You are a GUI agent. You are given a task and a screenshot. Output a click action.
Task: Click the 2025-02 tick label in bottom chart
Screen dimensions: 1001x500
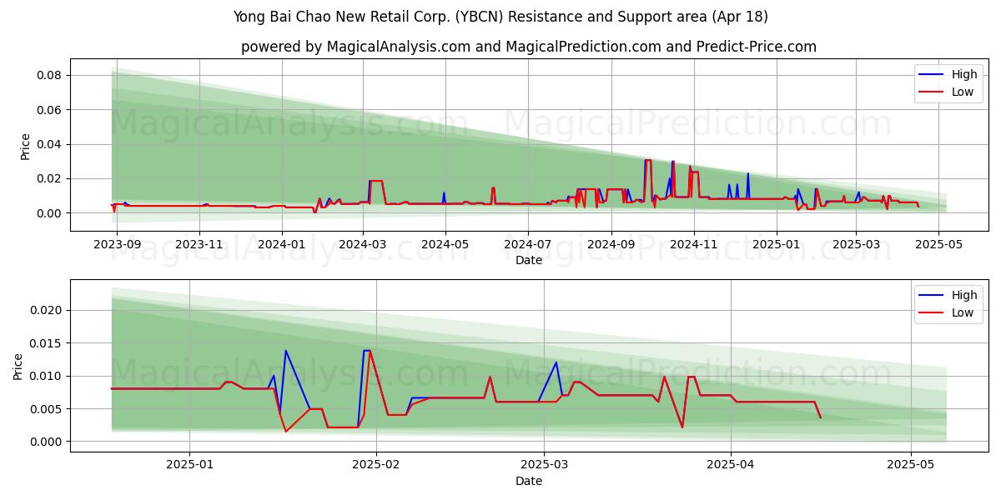click(x=376, y=465)
